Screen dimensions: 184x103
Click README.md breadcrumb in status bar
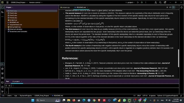[x=57, y=96]
